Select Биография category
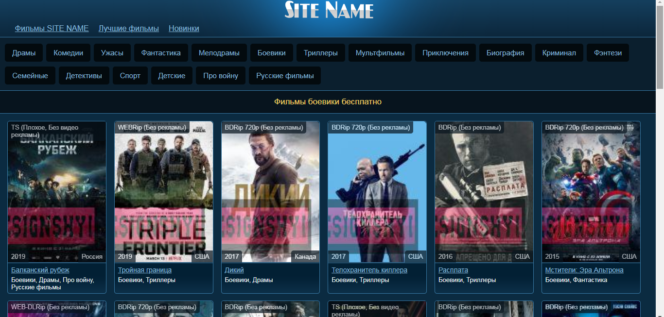The image size is (664, 317). coord(506,53)
